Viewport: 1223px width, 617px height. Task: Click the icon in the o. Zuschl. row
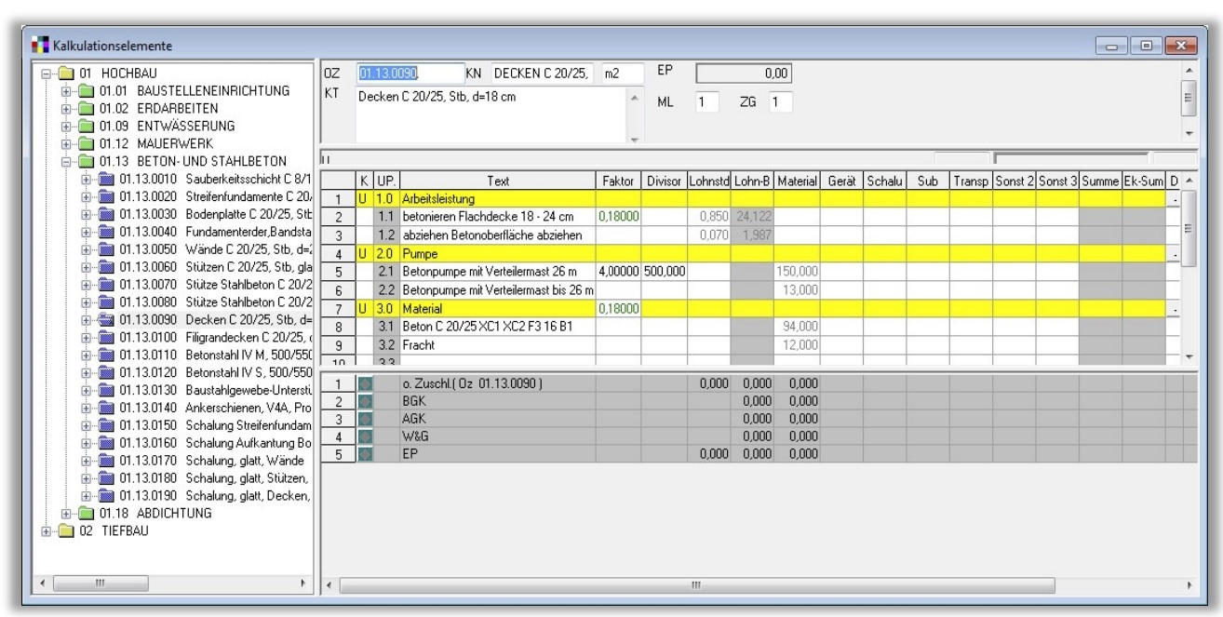(x=367, y=382)
